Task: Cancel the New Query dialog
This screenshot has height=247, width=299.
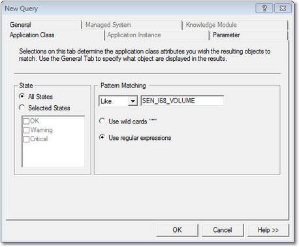Action: [223, 230]
